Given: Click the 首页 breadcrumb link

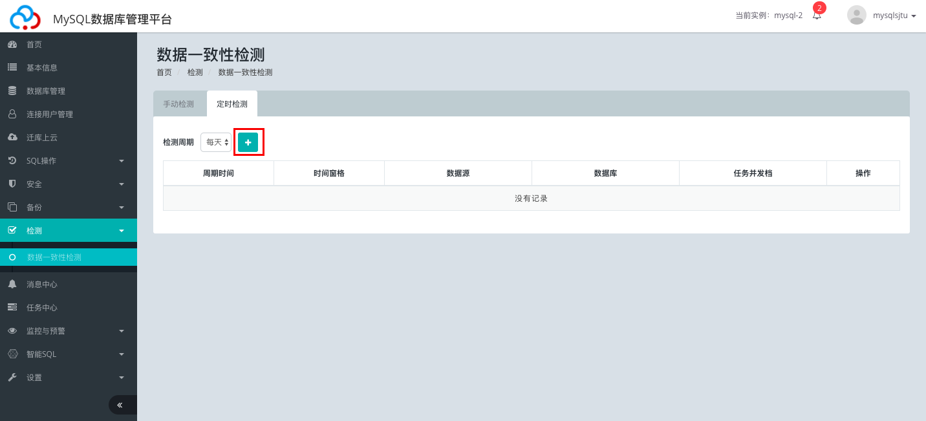Looking at the screenshot, I should coord(164,72).
